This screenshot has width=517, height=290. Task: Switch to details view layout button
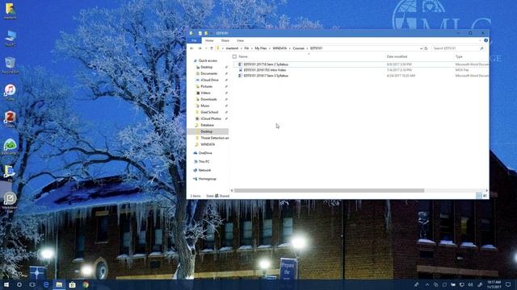tap(479, 196)
